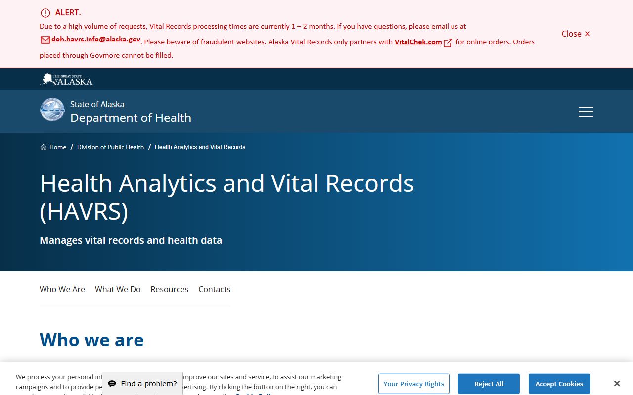Click the home icon in the breadcrumb
Viewport: 633px width, 395px height.
coord(44,147)
